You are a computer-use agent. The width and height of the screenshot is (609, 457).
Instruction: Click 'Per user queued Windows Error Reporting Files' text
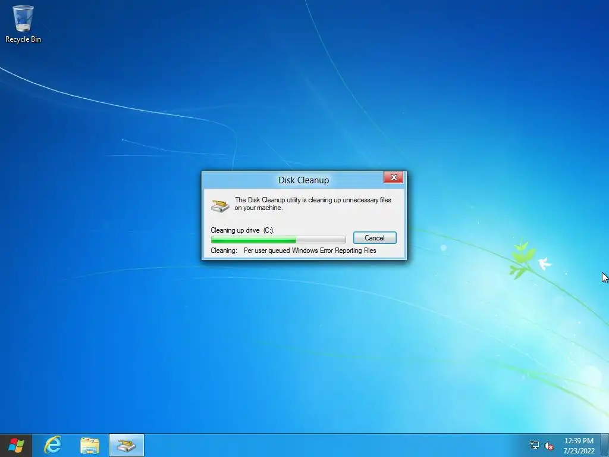pos(310,251)
